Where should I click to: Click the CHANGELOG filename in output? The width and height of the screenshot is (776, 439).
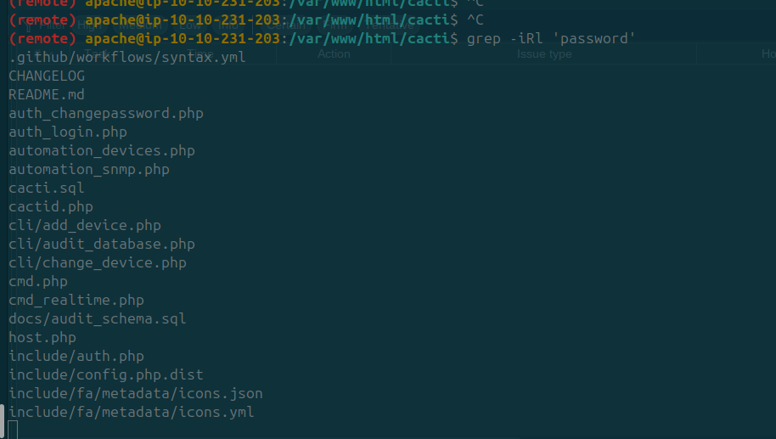click(47, 76)
